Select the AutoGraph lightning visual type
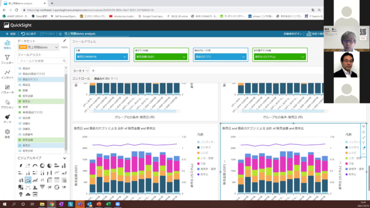Image resolution: width=370 pixels, height=208 pixels. coord(21,166)
